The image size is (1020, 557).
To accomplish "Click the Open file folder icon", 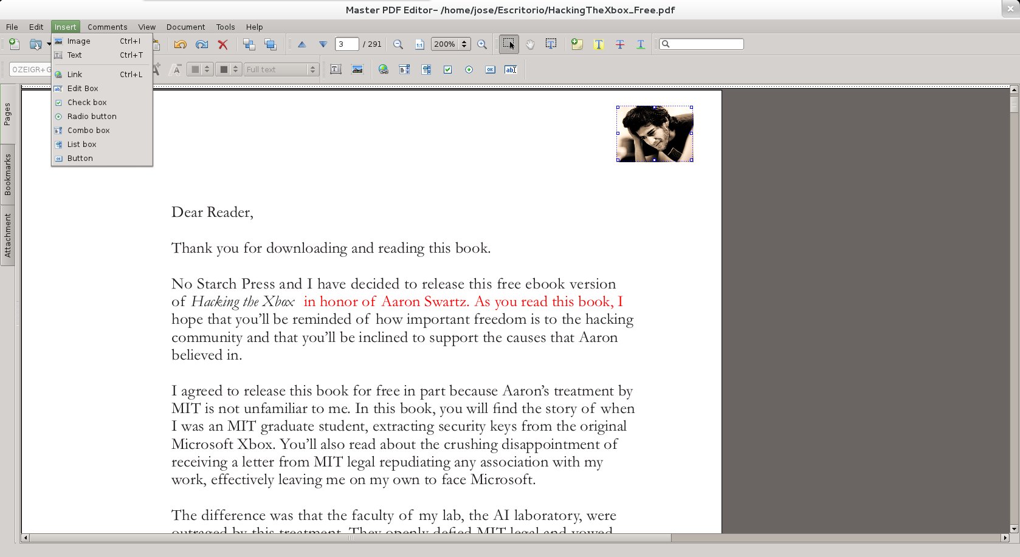I will [36, 44].
